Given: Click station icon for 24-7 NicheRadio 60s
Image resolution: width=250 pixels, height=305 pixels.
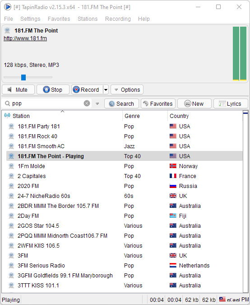Looking at the screenshot, I should [11, 196].
